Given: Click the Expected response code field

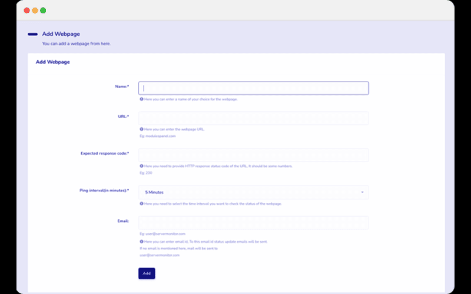Looking at the screenshot, I should (x=253, y=155).
